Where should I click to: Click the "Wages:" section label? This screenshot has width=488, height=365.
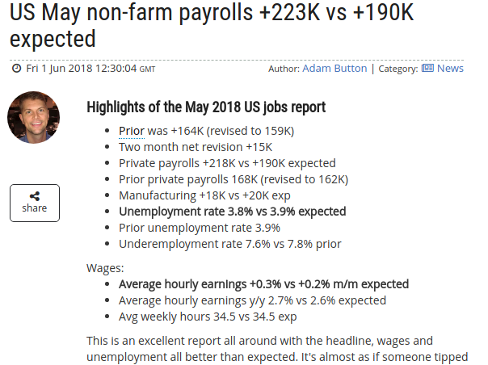tap(105, 267)
